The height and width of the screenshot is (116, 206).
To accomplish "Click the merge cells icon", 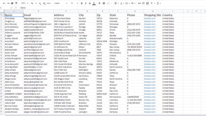I will click(108, 3).
